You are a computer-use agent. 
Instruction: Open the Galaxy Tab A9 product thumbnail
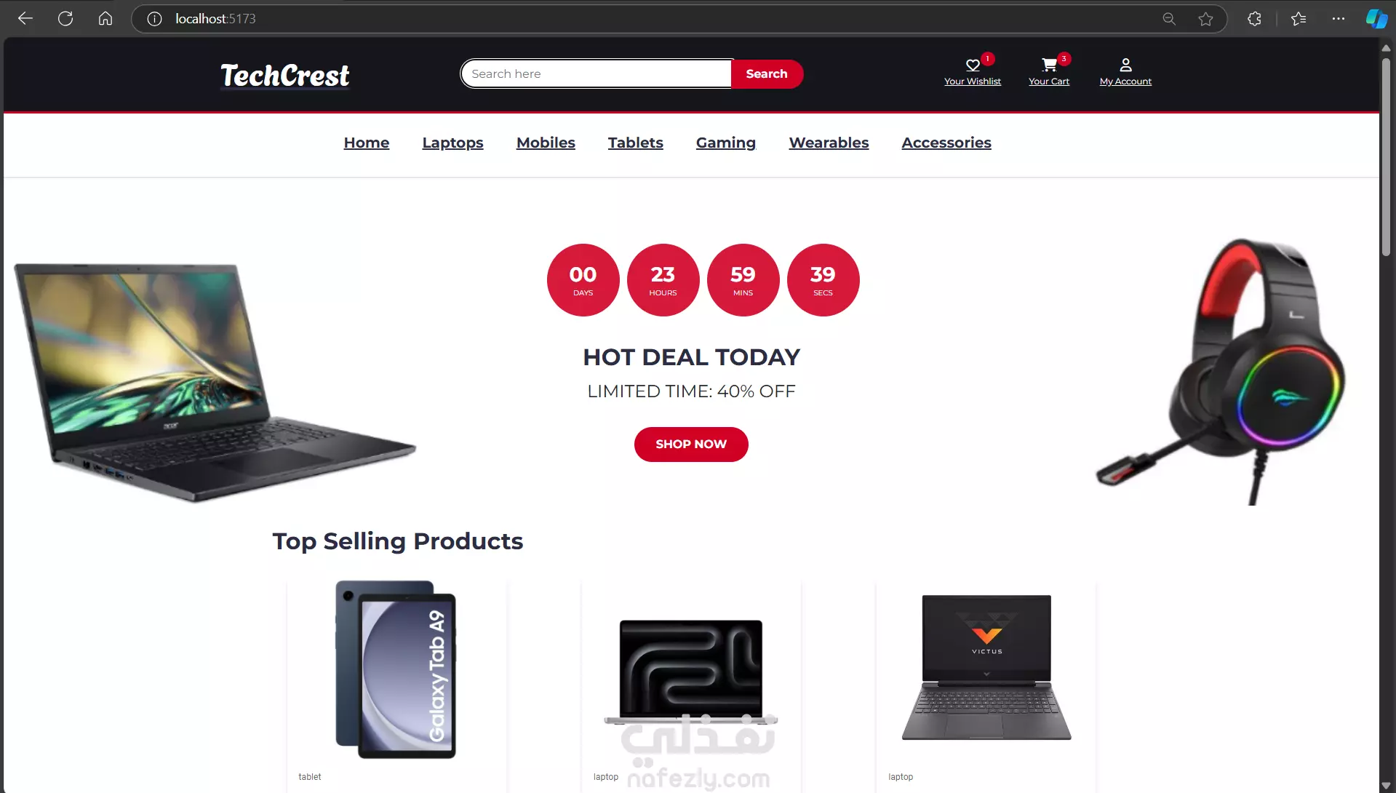[396, 669]
